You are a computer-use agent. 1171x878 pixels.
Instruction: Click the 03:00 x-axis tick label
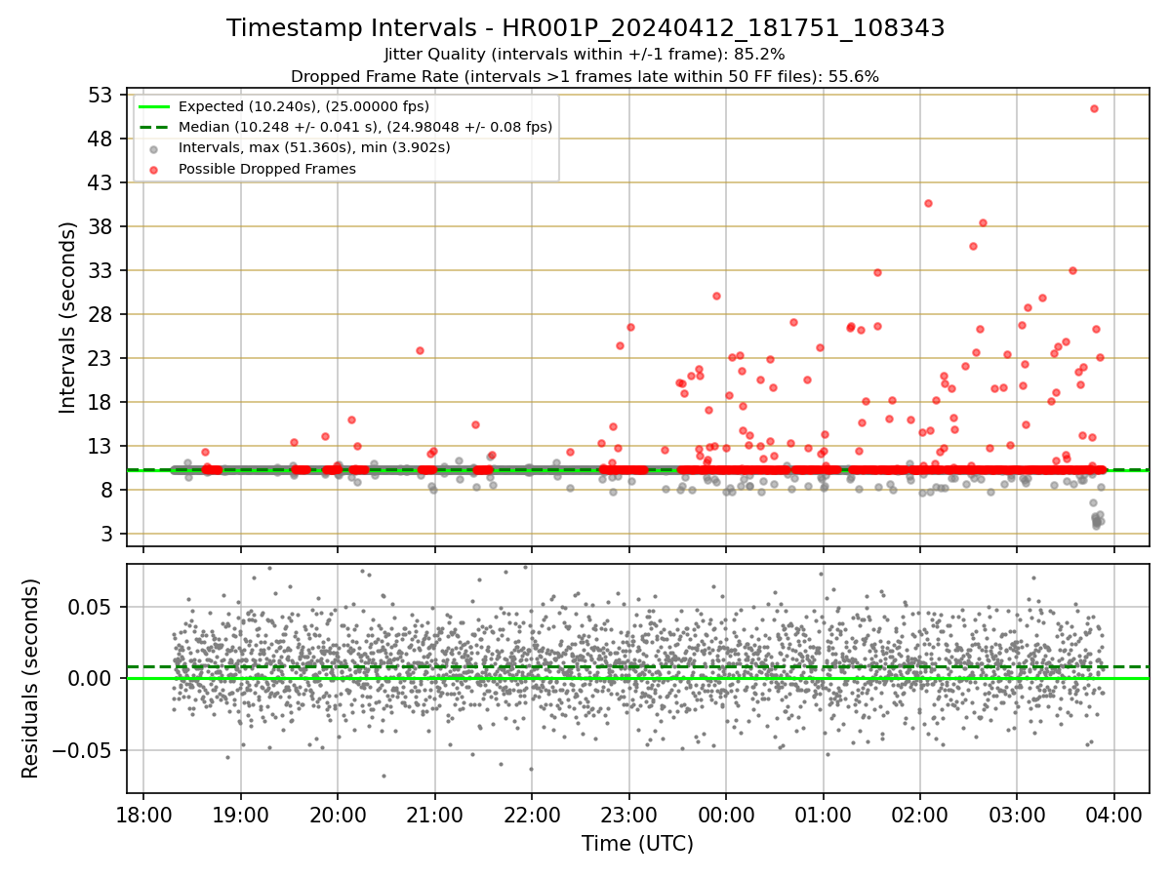click(x=1017, y=814)
